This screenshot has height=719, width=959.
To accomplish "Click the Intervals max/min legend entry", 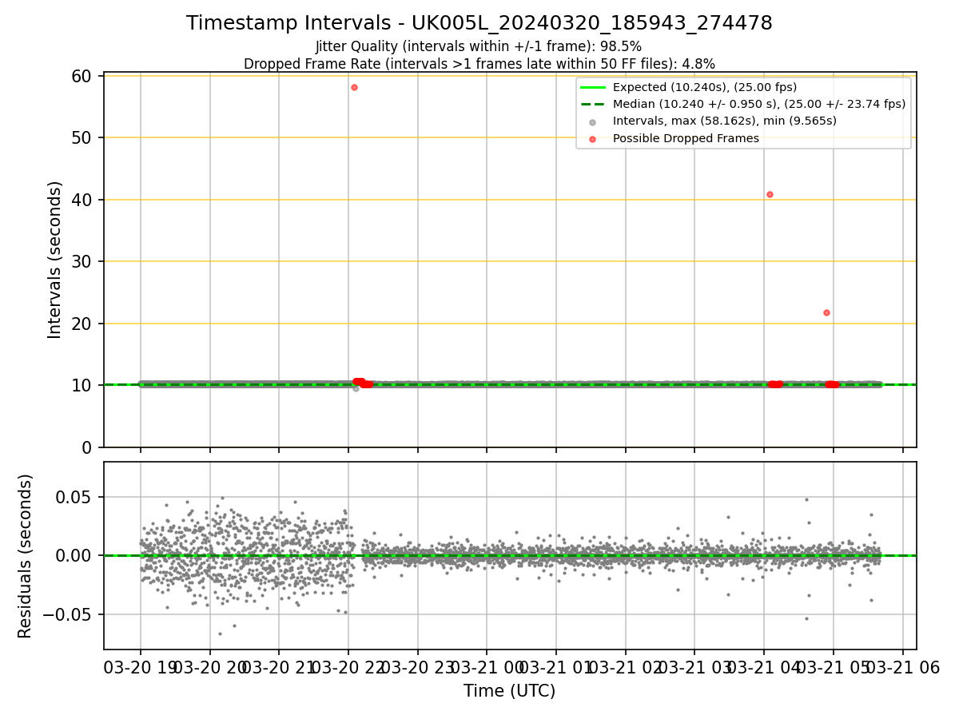I will click(x=709, y=121).
